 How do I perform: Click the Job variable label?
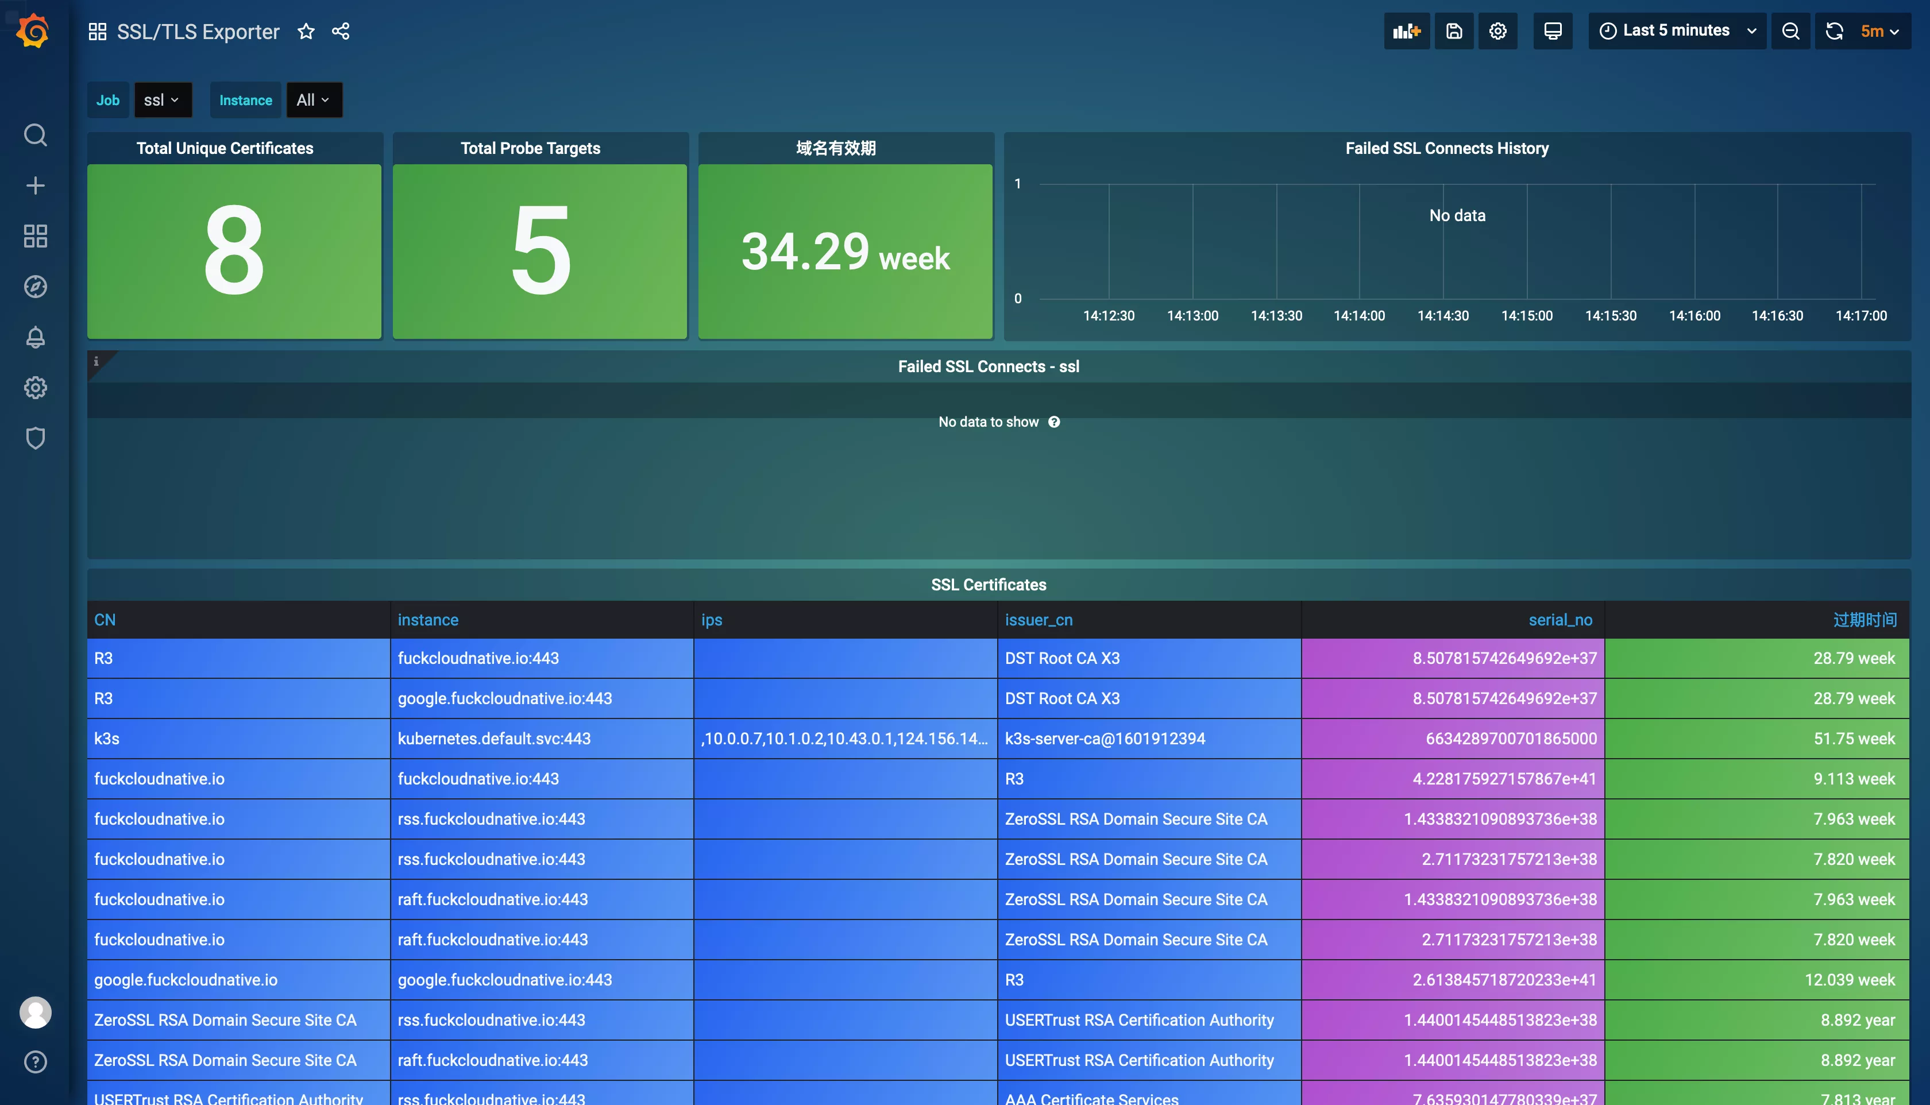click(x=108, y=100)
